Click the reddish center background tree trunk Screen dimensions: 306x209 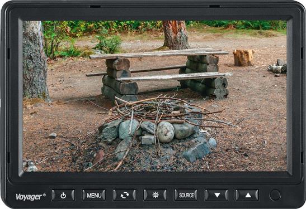click(176, 35)
